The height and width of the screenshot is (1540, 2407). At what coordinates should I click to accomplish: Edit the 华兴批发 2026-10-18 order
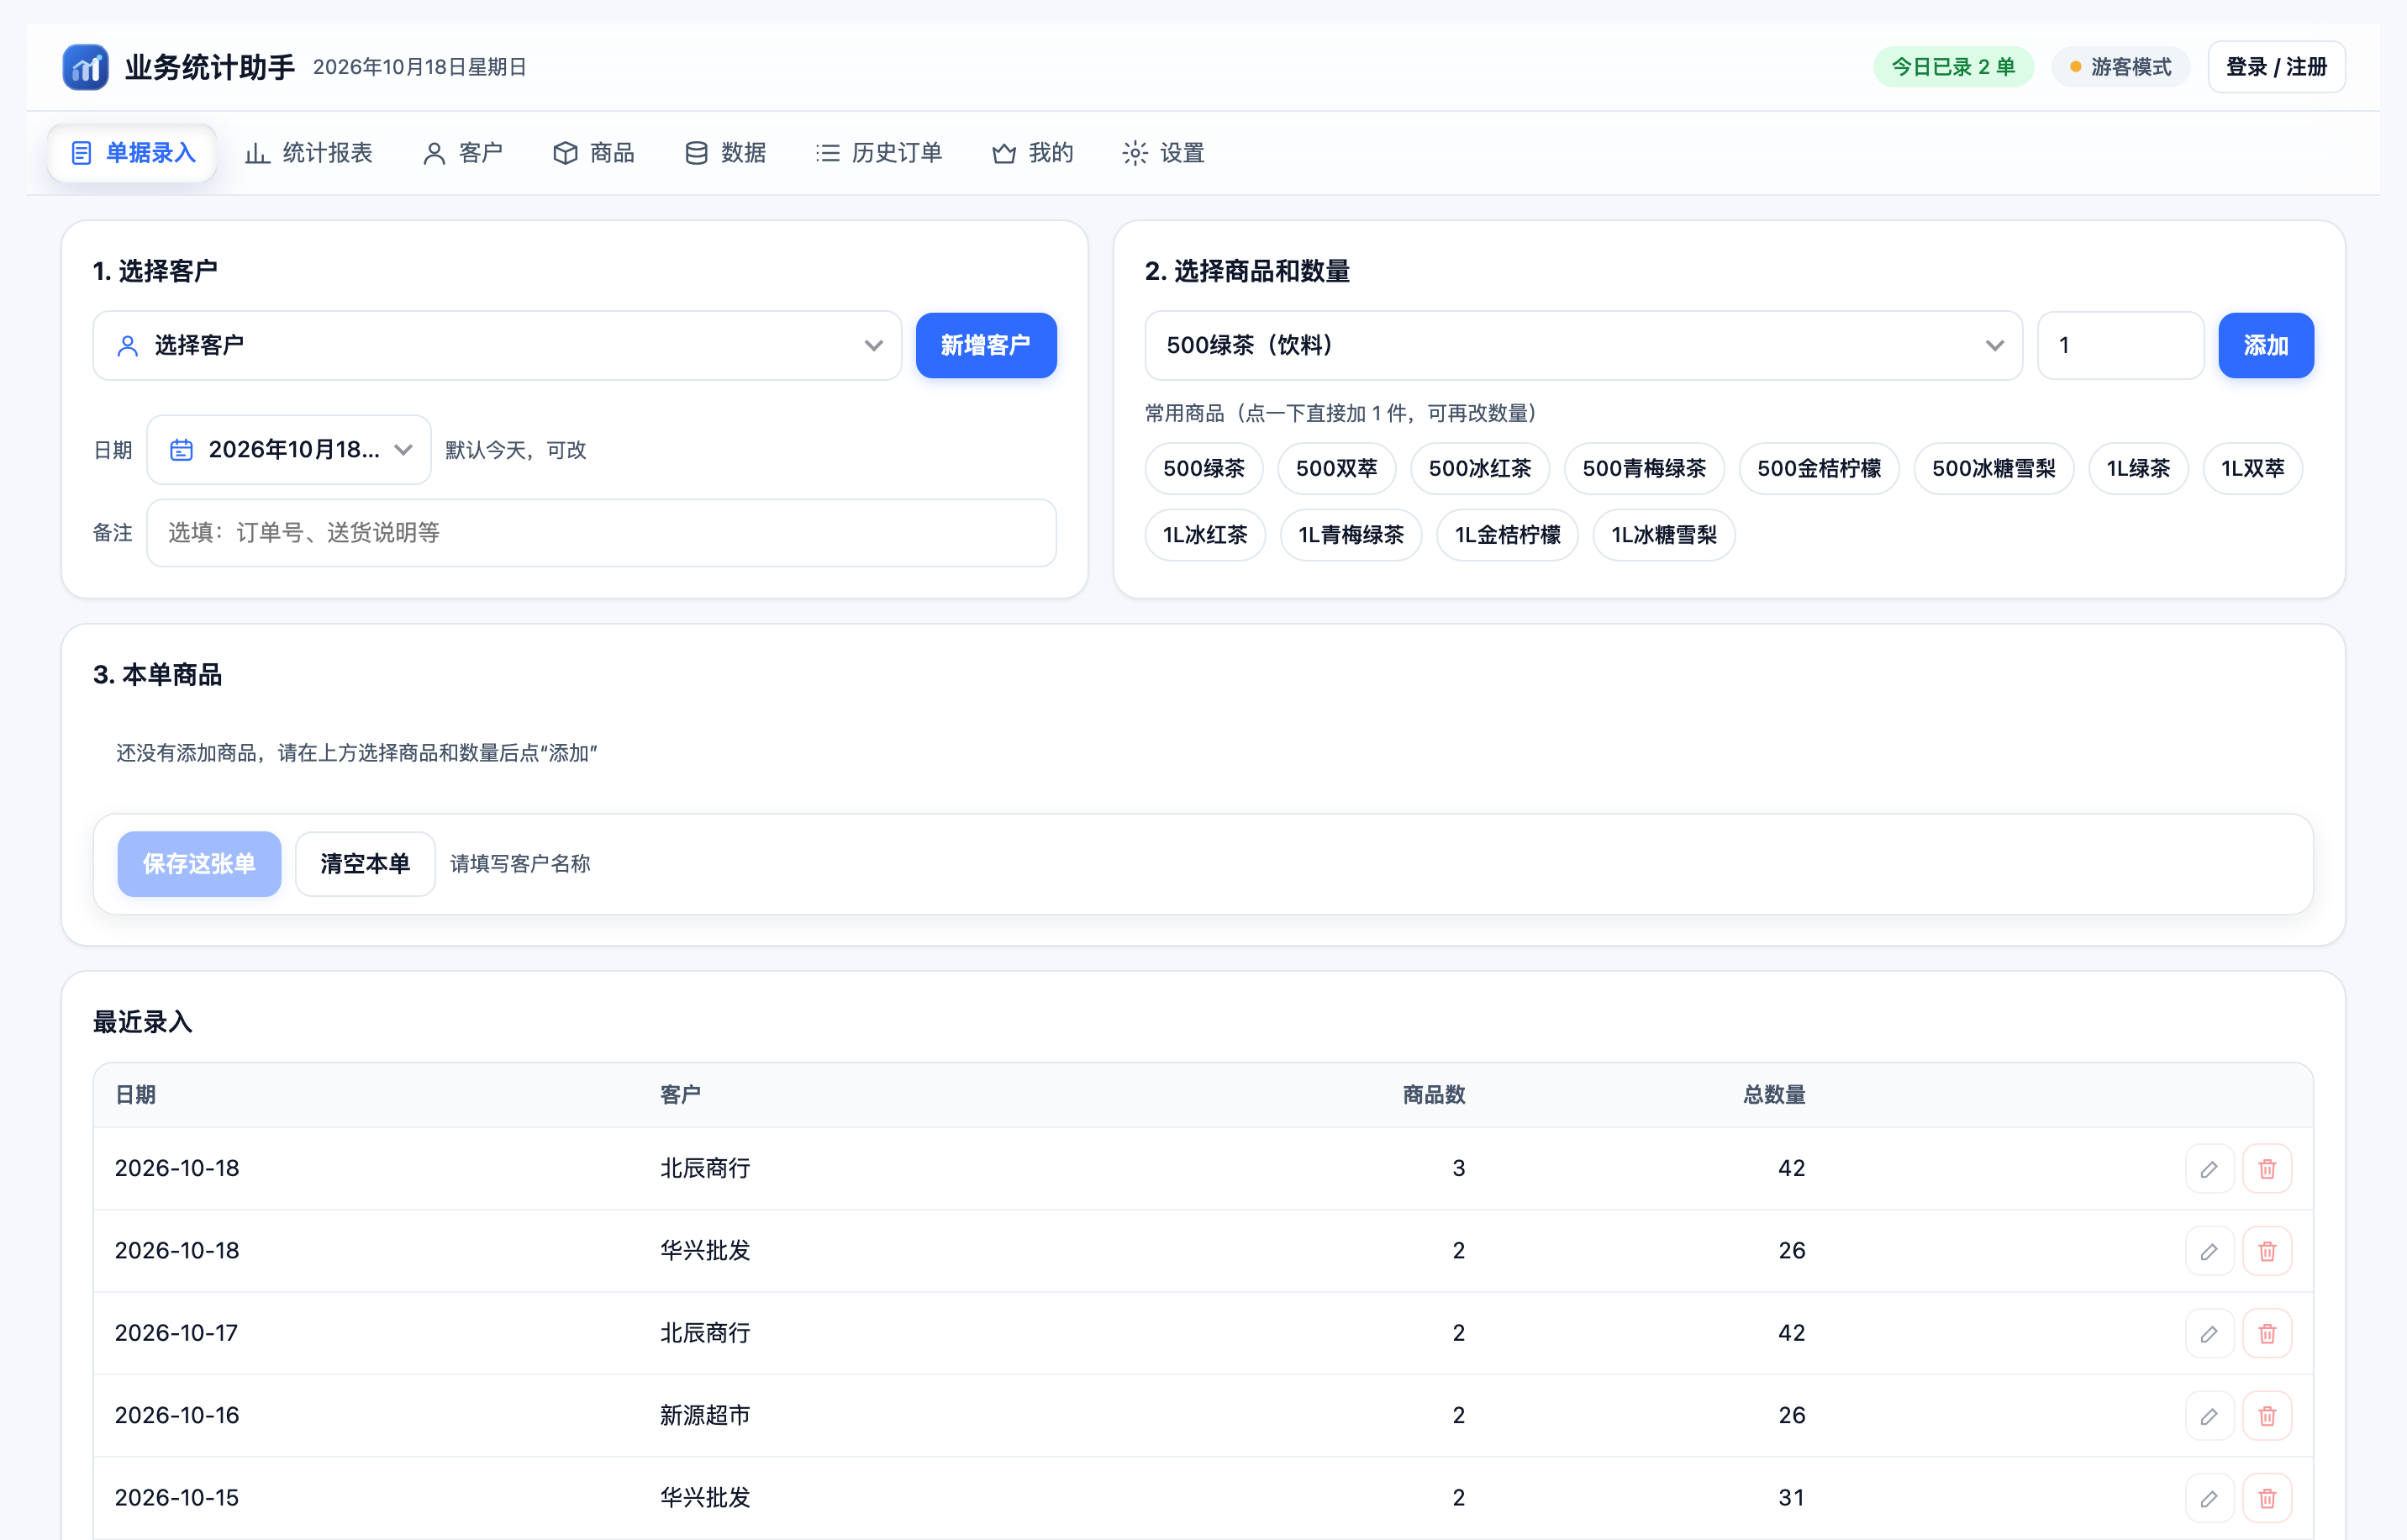click(x=2209, y=1251)
